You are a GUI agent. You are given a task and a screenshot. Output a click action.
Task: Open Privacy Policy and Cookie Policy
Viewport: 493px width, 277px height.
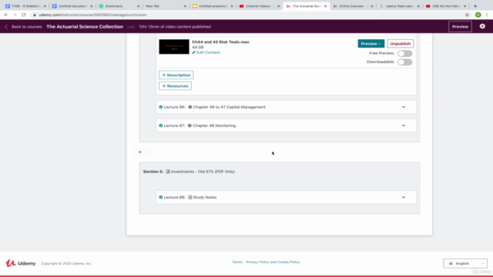point(273,262)
